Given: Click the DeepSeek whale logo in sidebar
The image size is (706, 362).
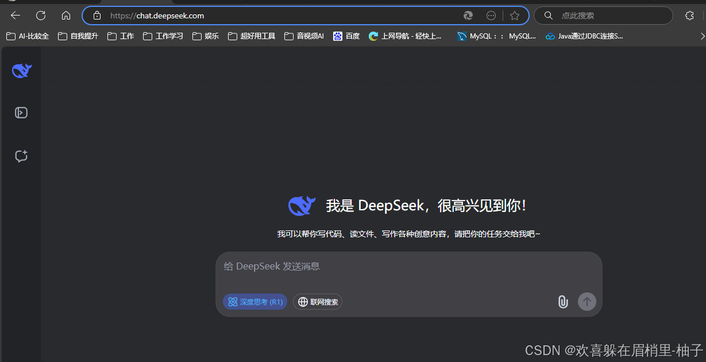Looking at the screenshot, I should 22,71.
